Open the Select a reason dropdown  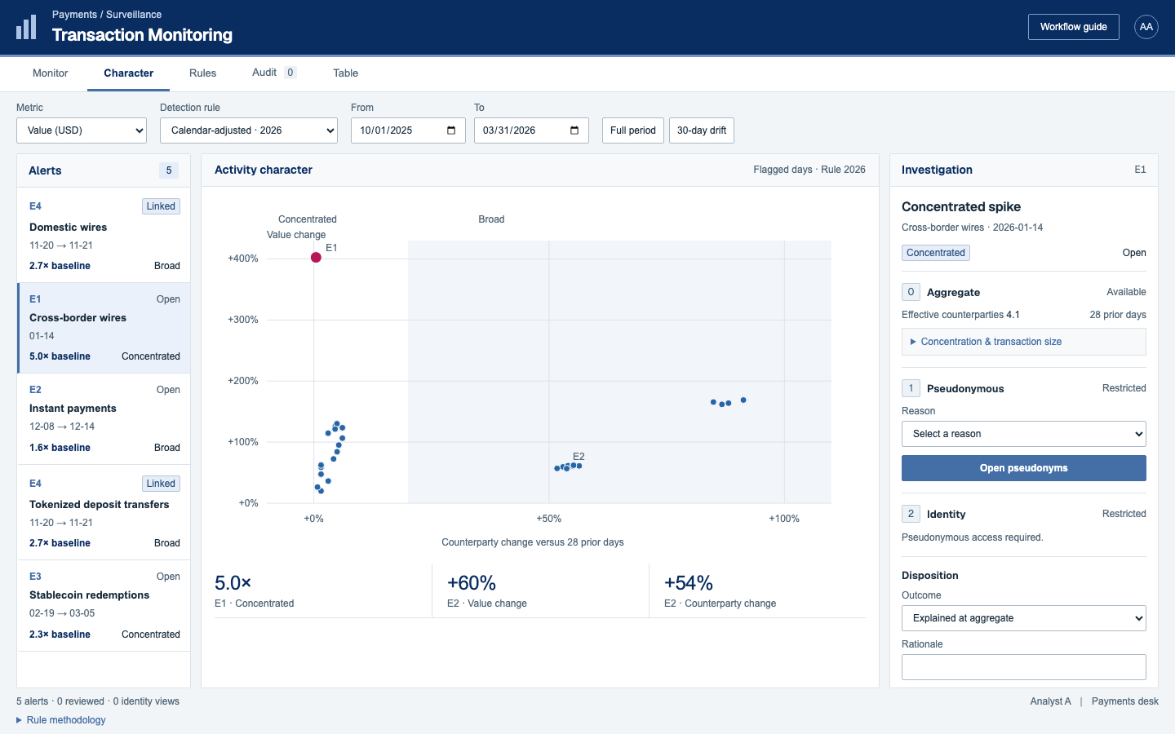tap(1023, 434)
